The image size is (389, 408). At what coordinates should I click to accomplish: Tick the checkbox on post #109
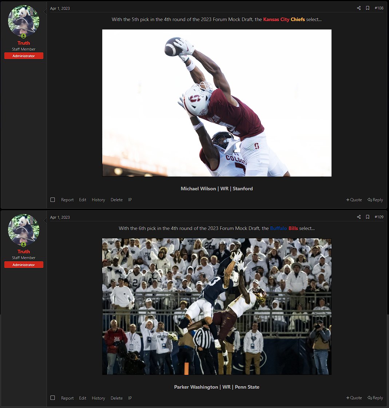[52, 398]
